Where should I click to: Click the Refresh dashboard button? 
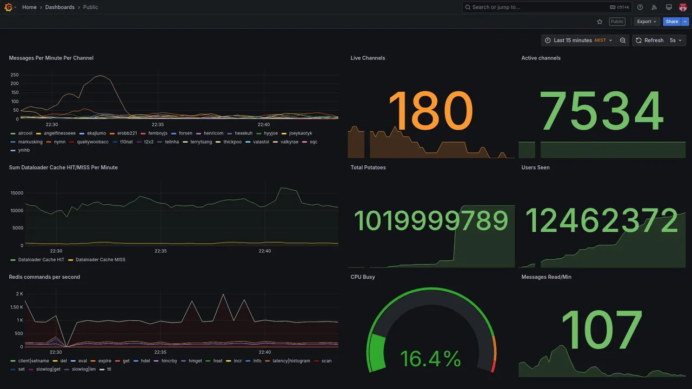coord(649,41)
